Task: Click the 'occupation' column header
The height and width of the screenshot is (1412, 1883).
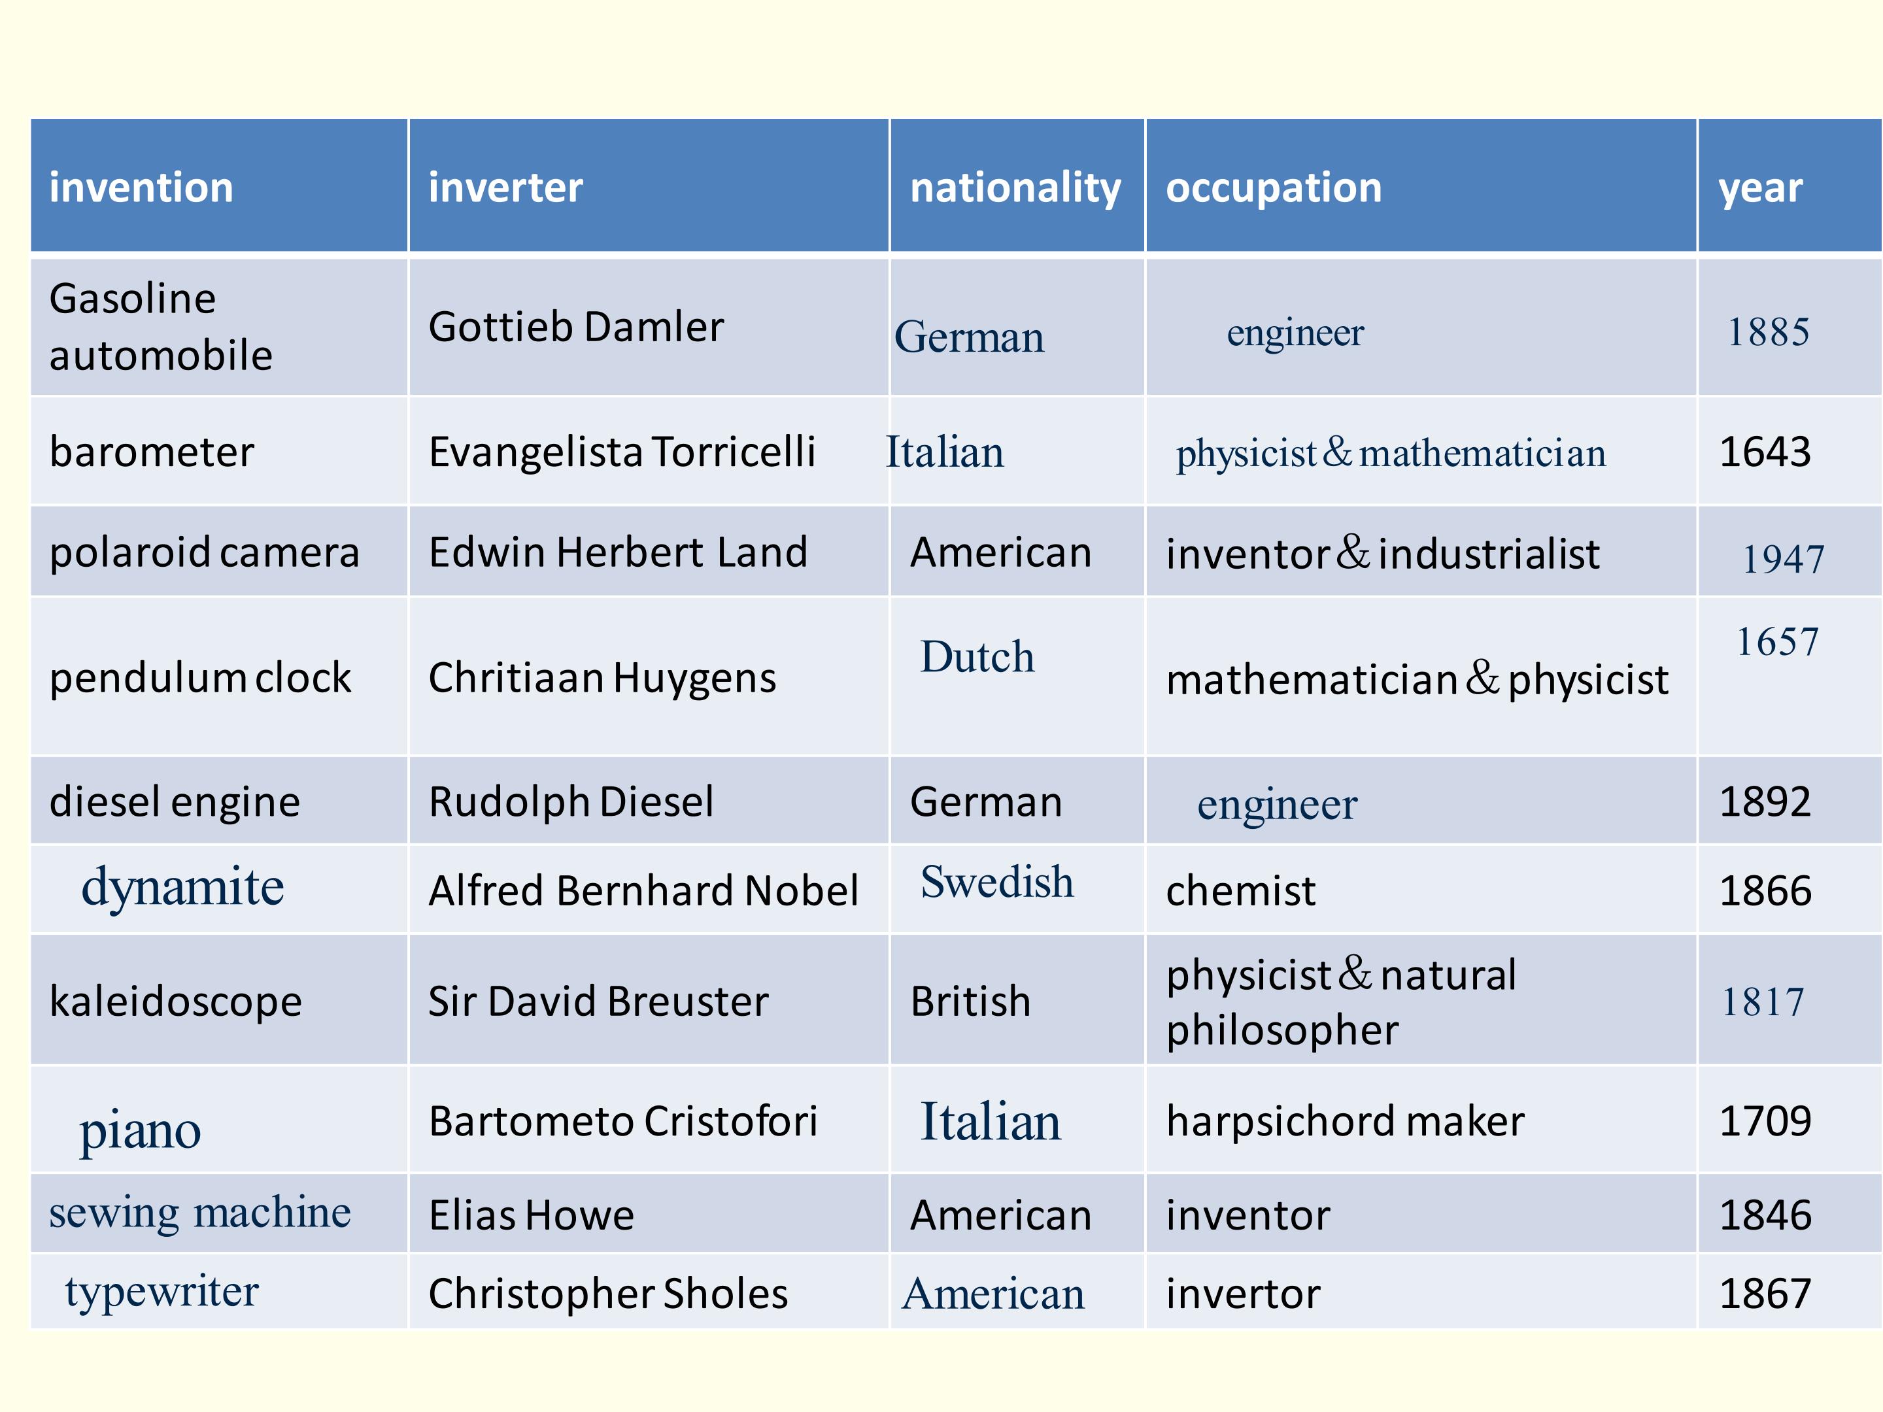Action: coord(1274,187)
